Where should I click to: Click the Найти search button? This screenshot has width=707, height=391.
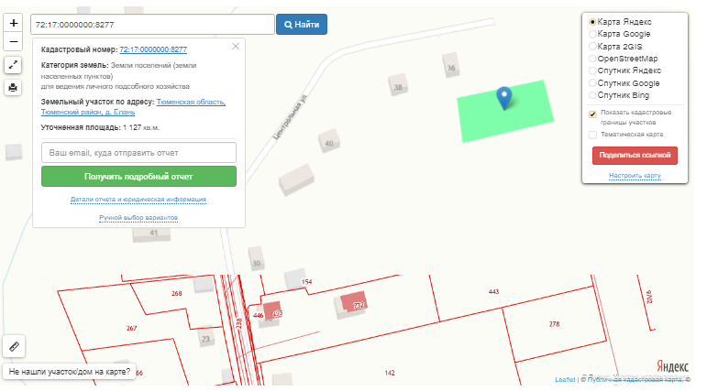point(302,25)
